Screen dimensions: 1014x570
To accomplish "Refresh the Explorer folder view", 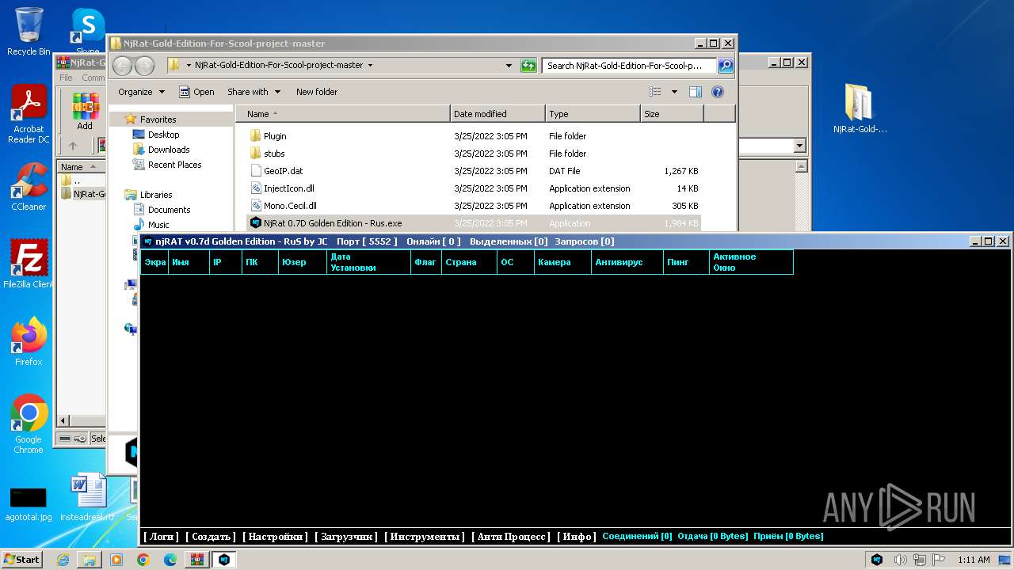I will tap(528, 66).
